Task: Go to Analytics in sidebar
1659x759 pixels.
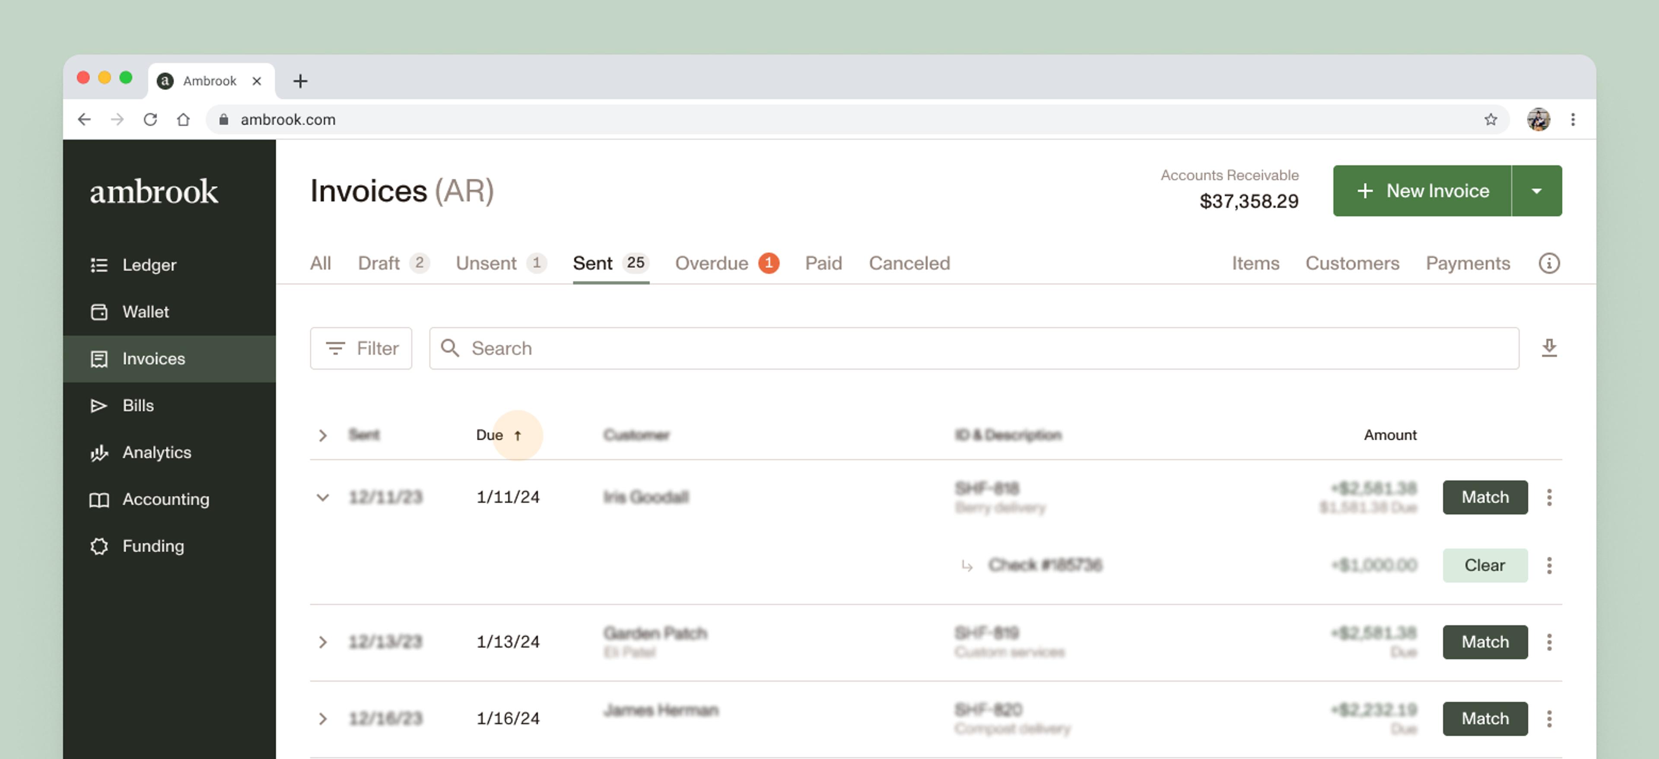Action: pyautogui.click(x=156, y=452)
